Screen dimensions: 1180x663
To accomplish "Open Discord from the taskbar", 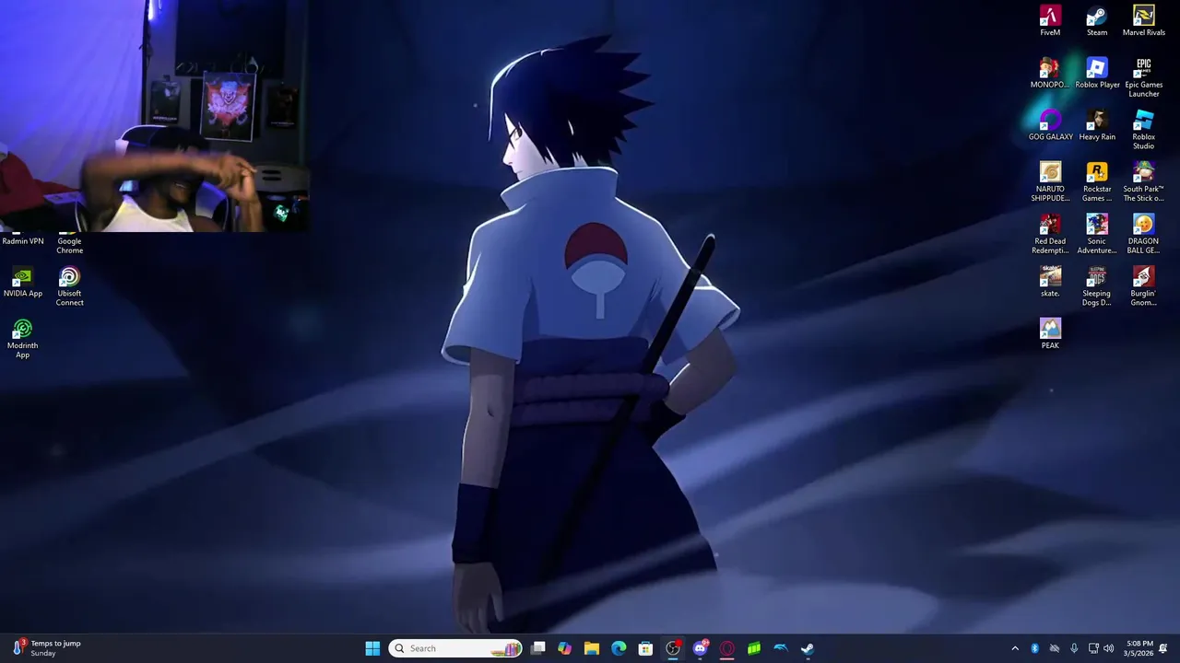I will pyautogui.click(x=700, y=648).
